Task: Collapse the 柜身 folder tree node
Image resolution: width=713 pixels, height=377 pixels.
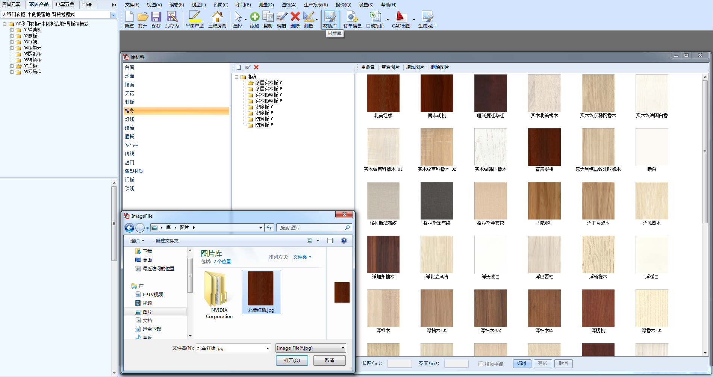Action: click(237, 77)
